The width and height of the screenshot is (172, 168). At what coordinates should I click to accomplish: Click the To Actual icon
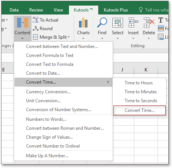tap(35, 20)
